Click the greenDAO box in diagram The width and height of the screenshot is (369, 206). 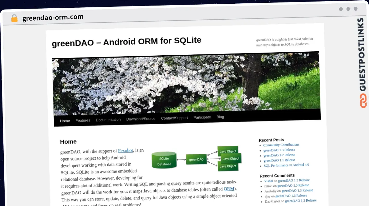(x=196, y=160)
